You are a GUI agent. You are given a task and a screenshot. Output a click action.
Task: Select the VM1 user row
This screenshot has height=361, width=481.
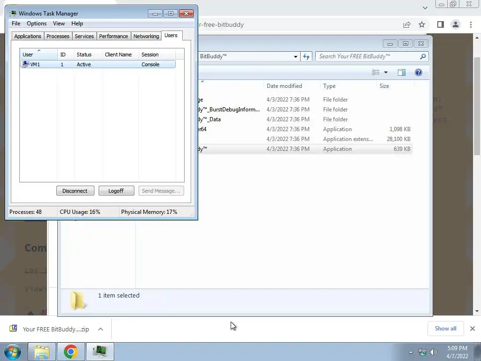pos(98,64)
